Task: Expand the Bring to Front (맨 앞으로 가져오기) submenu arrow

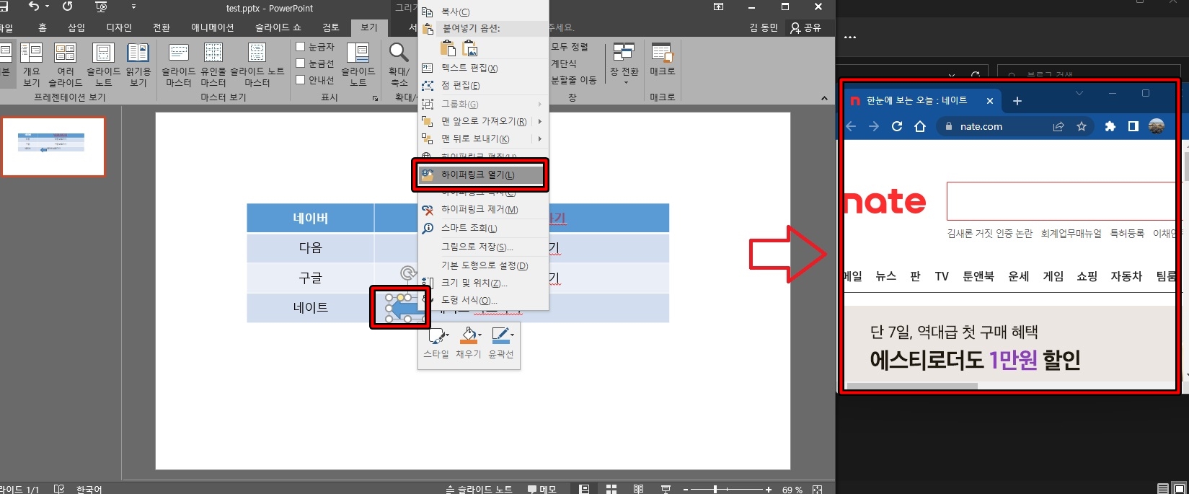Action: (x=539, y=121)
